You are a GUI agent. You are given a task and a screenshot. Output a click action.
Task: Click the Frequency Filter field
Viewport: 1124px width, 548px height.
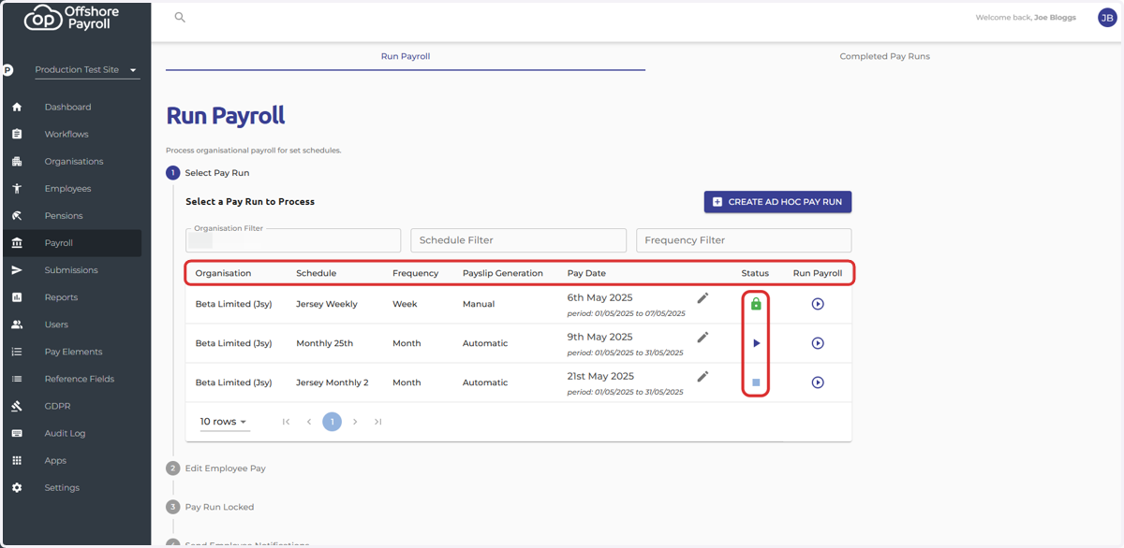[x=744, y=240]
